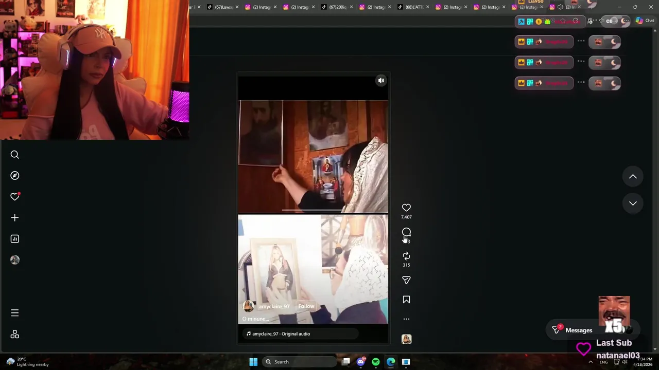The width and height of the screenshot is (659, 370).
Task: Seek using the reel progress bar
Action: 313,210
